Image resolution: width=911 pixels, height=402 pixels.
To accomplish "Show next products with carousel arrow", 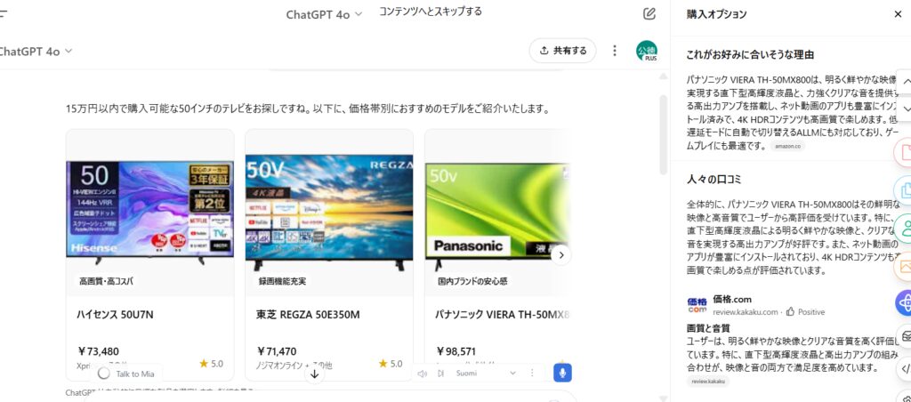I will (560, 255).
